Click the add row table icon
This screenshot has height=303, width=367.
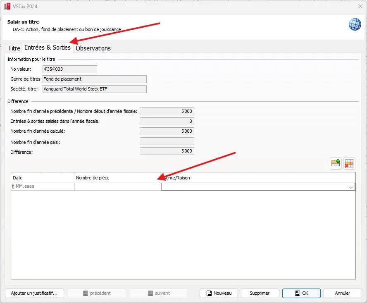[336, 163]
